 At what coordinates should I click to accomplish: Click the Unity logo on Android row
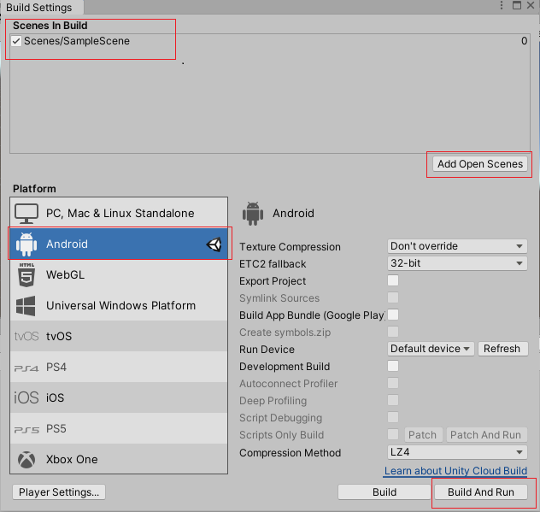[214, 244]
